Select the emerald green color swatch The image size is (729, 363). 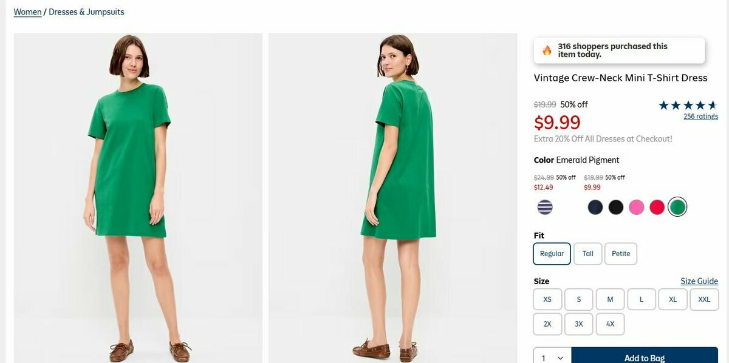click(677, 208)
